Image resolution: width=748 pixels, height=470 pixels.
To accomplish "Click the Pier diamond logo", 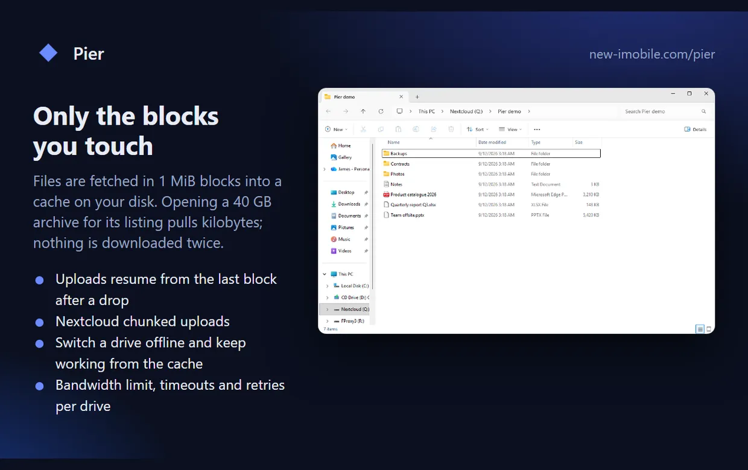I will (x=48, y=53).
